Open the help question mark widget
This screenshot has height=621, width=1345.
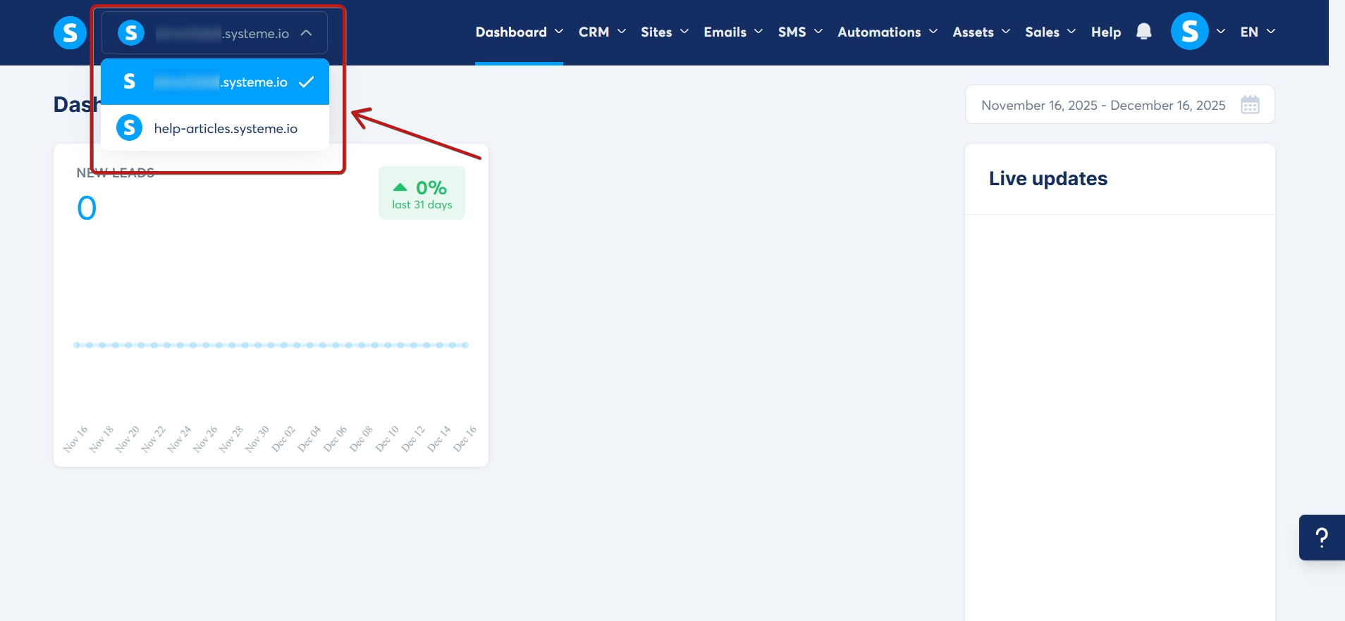pos(1322,537)
